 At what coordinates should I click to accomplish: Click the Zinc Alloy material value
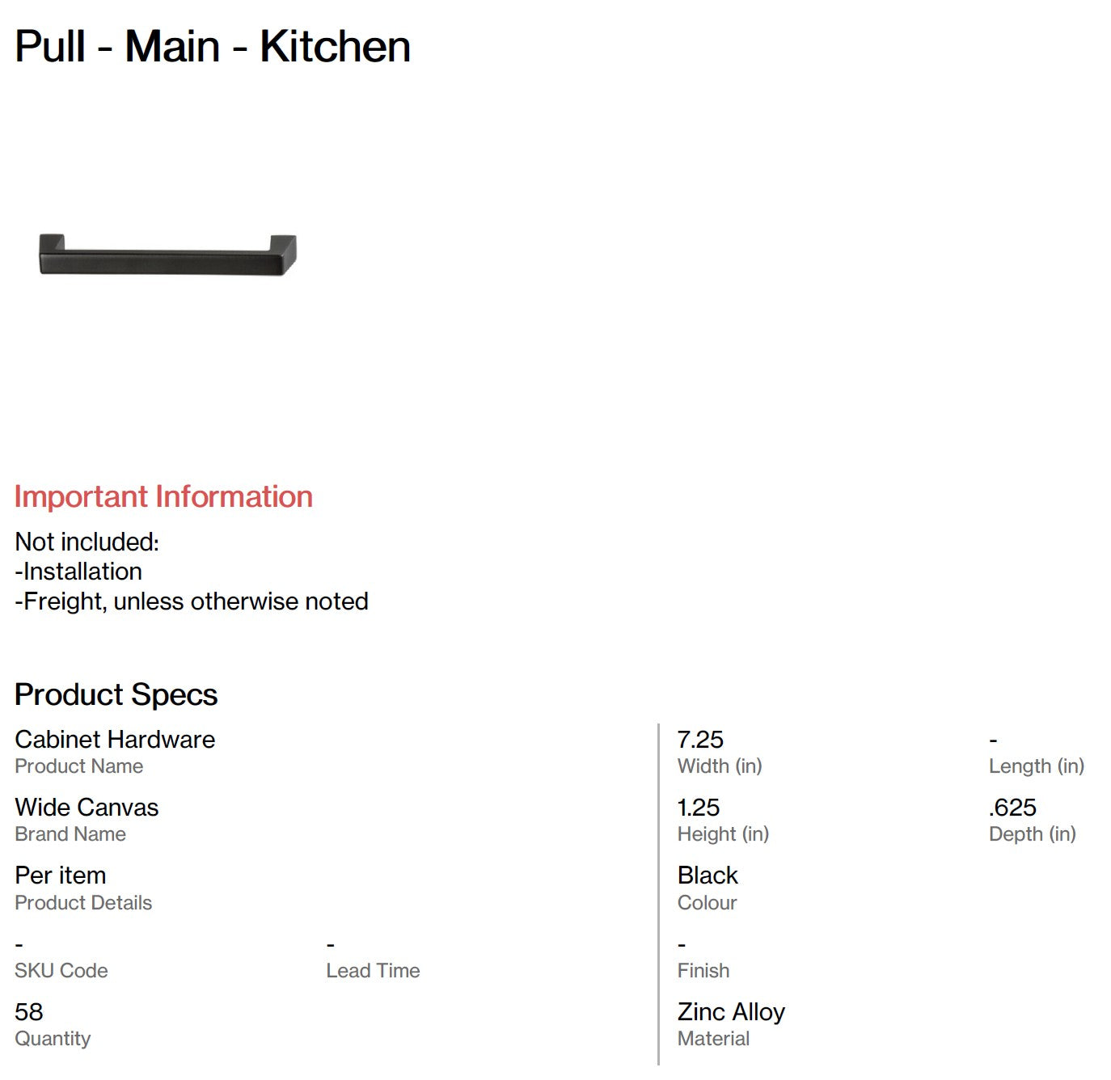coord(731,1011)
